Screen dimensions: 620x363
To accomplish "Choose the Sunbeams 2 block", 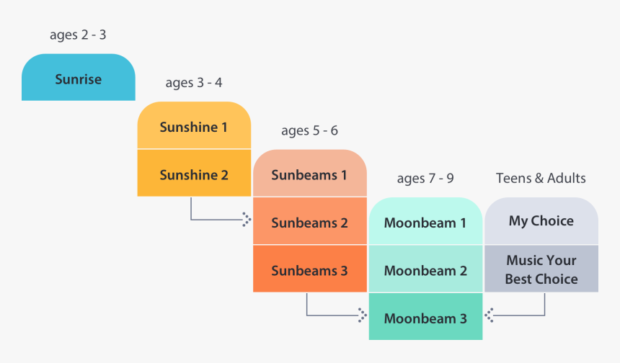I will pos(309,222).
